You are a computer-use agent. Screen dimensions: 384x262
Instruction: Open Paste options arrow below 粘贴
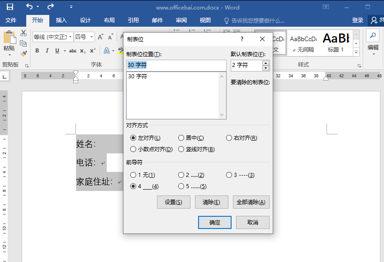(9, 55)
